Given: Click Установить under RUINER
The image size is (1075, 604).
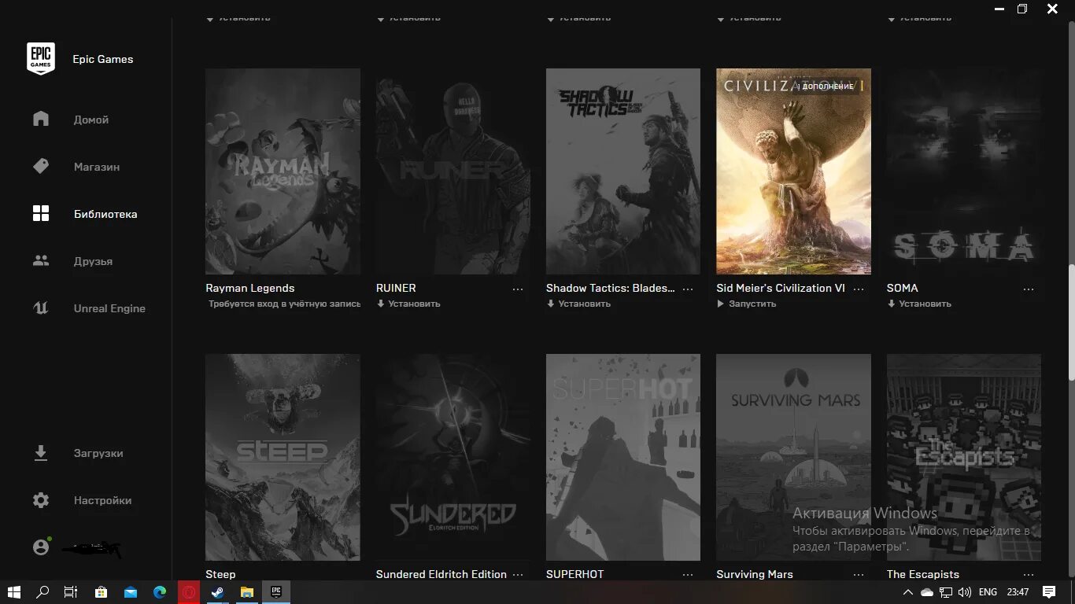Looking at the screenshot, I should coord(408,304).
